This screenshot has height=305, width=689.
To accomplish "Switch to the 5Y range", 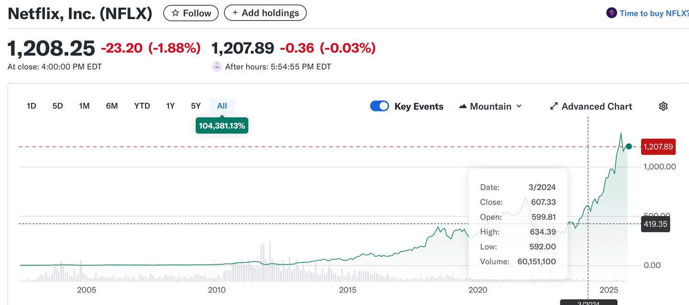I will [x=196, y=106].
